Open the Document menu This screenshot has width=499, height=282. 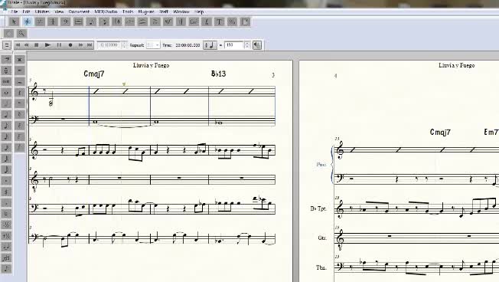pos(79,11)
